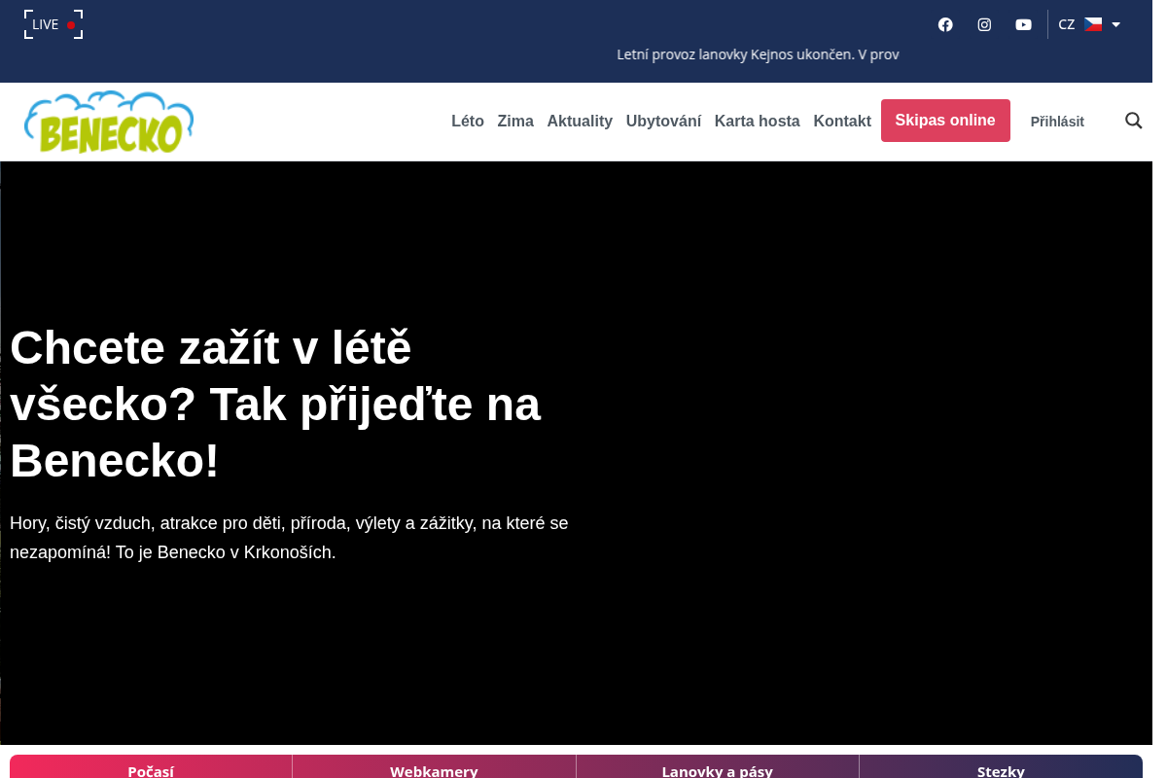Open the Ubytování menu item
Viewport: 1167px width, 778px height.
[x=663, y=122]
